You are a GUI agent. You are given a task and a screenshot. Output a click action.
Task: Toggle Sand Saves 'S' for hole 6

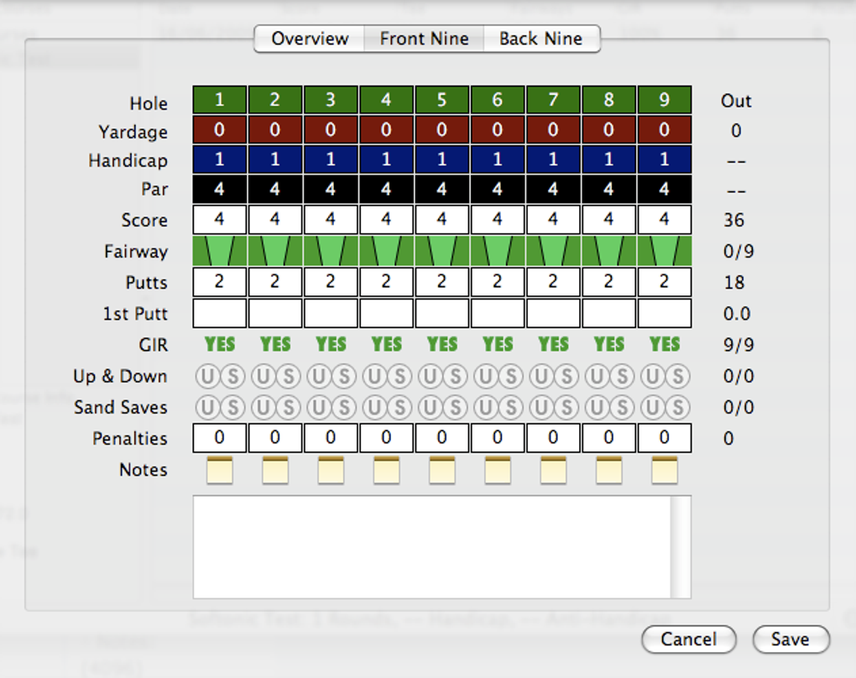(512, 407)
